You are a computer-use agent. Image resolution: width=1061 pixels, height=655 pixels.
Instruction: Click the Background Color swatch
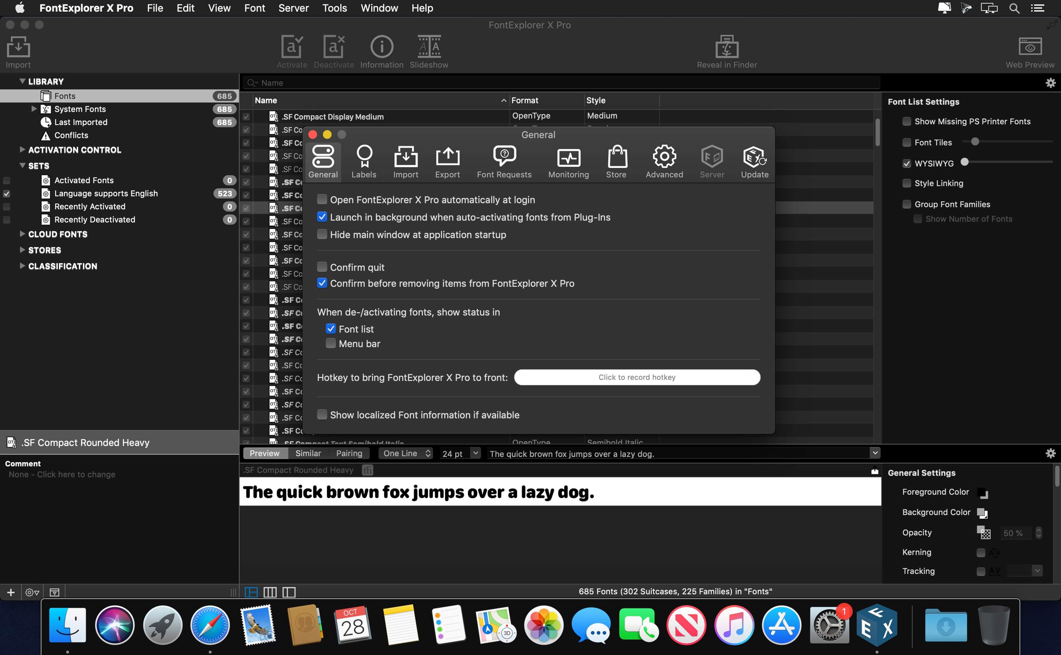pyautogui.click(x=982, y=513)
